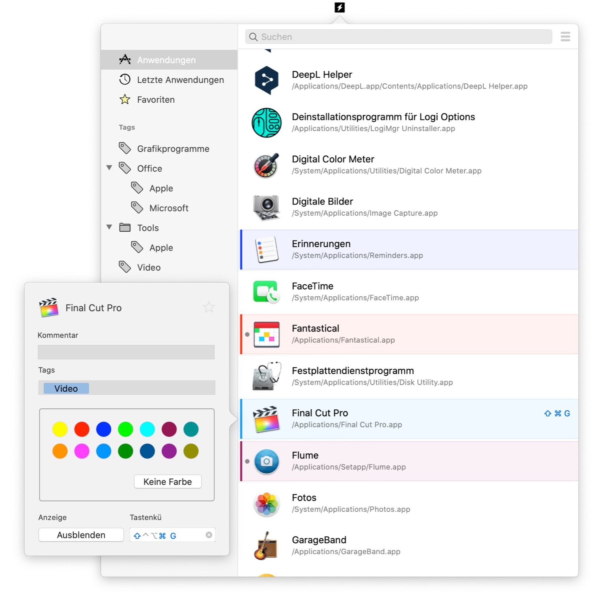
Task: Click the Fotos app icon
Action: click(266, 503)
